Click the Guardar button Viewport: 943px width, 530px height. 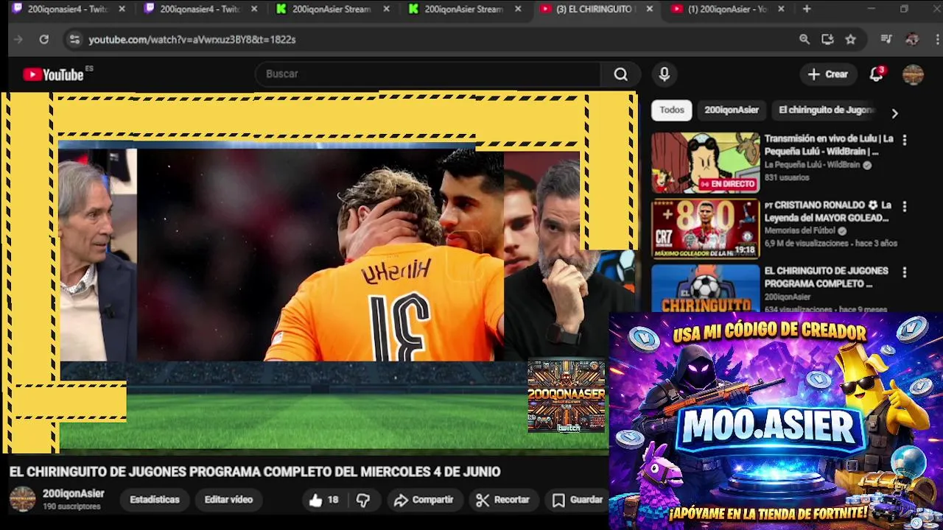tap(578, 500)
